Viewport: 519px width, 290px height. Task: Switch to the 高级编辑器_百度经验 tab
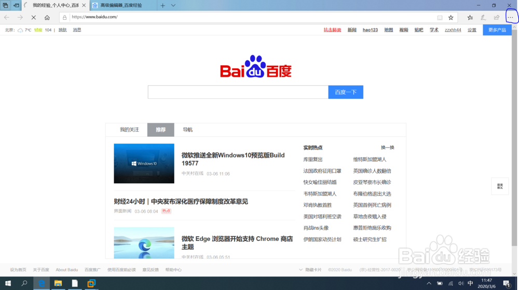coord(122,5)
